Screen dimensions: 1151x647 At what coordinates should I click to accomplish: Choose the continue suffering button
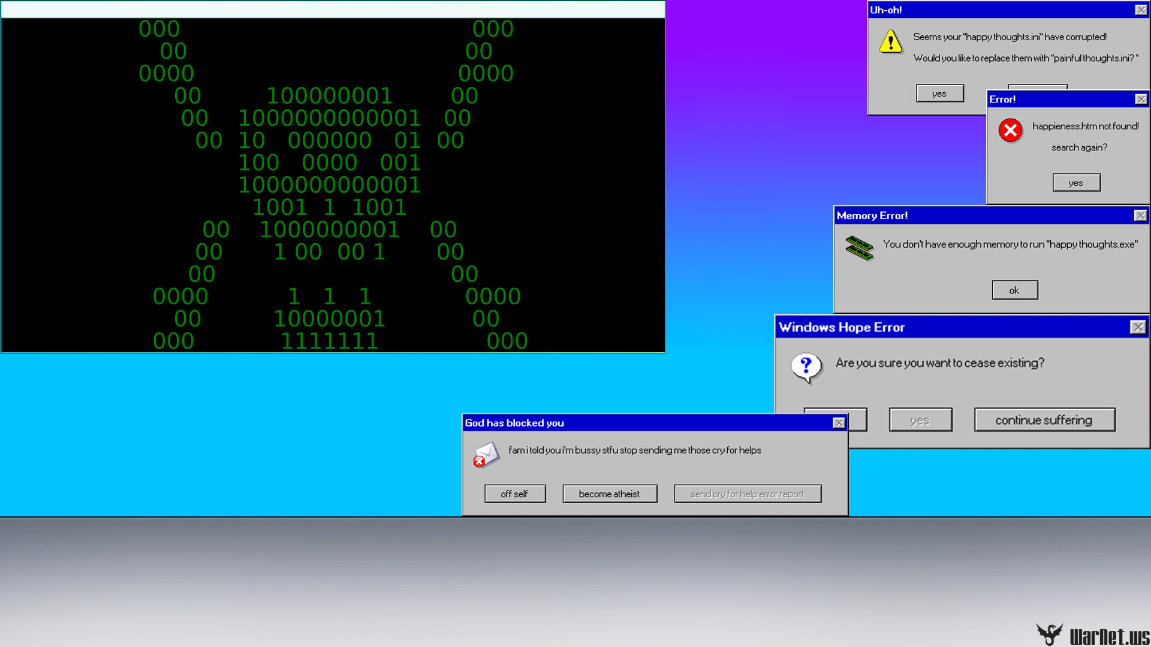tap(1044, 420)
